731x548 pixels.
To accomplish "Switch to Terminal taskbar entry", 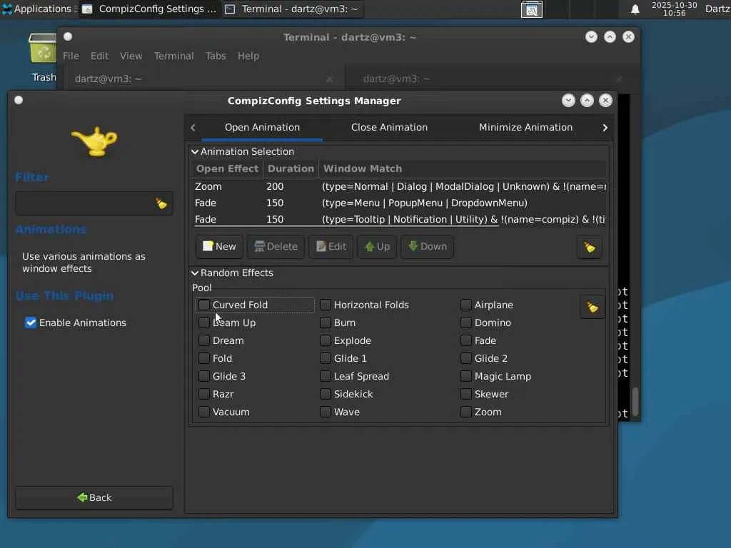I will [292, 9].
